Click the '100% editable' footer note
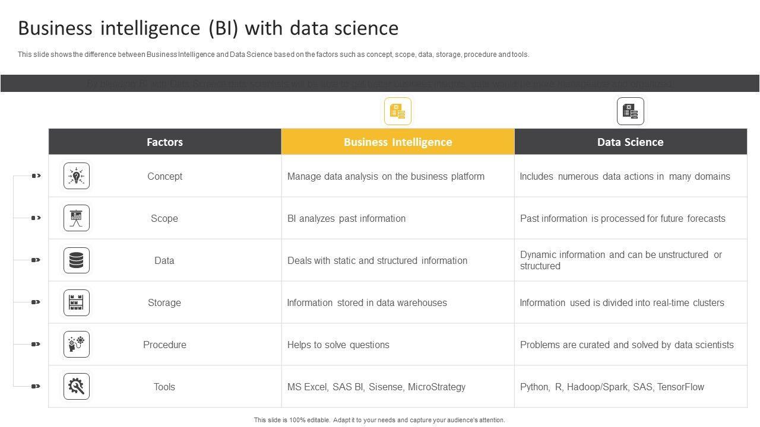Screen dimensions: 760x427 click(x=379, y=420)
